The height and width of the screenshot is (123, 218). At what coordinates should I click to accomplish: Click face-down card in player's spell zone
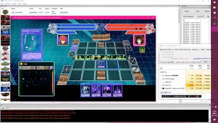[101, 75]
